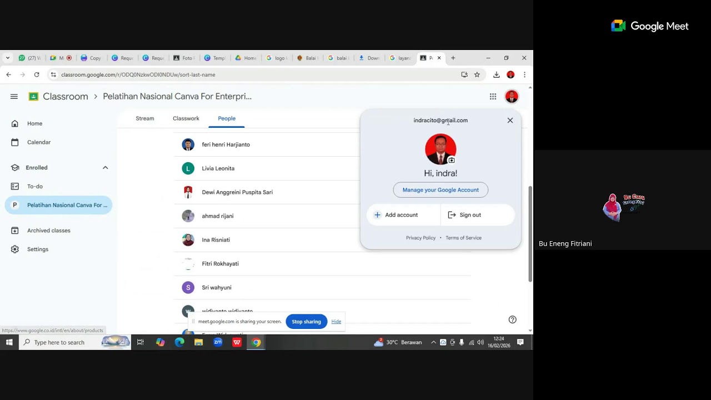
Task: Open Classroom help question mark
Action: [513, 319]
